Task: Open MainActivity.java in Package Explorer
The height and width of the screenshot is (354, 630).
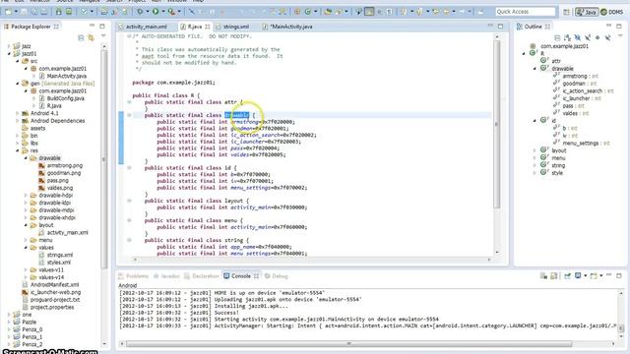Action: 66,76
